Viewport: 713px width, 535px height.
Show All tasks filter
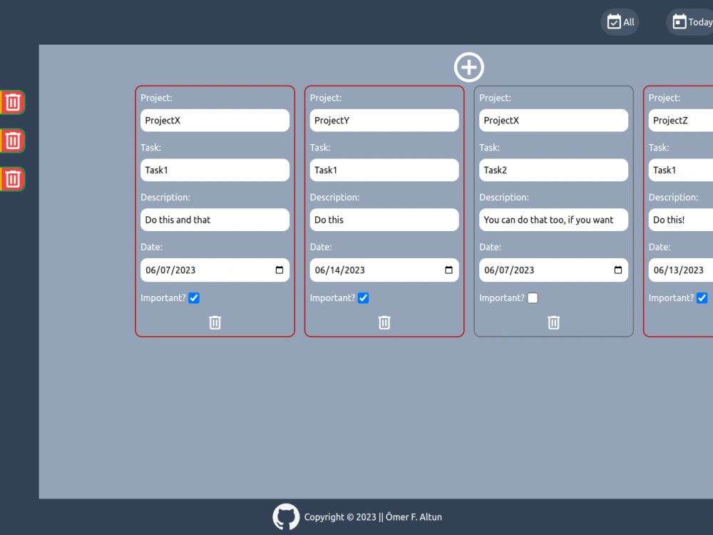pos(620,22)
